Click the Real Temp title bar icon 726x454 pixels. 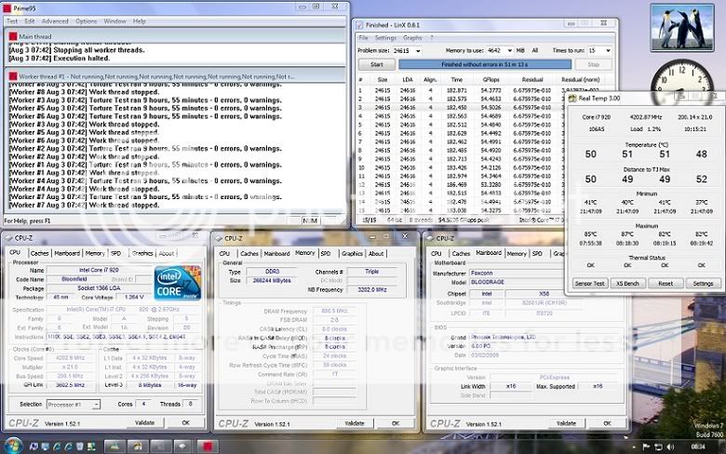point(572,98)
